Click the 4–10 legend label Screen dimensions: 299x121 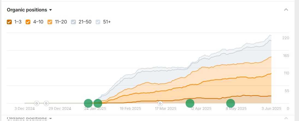(38, 22)
